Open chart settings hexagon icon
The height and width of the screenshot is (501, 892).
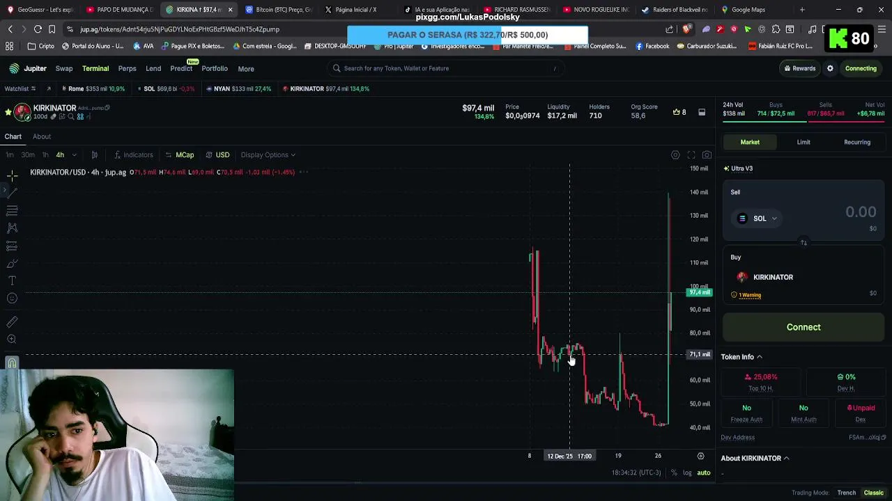(675, 154)
